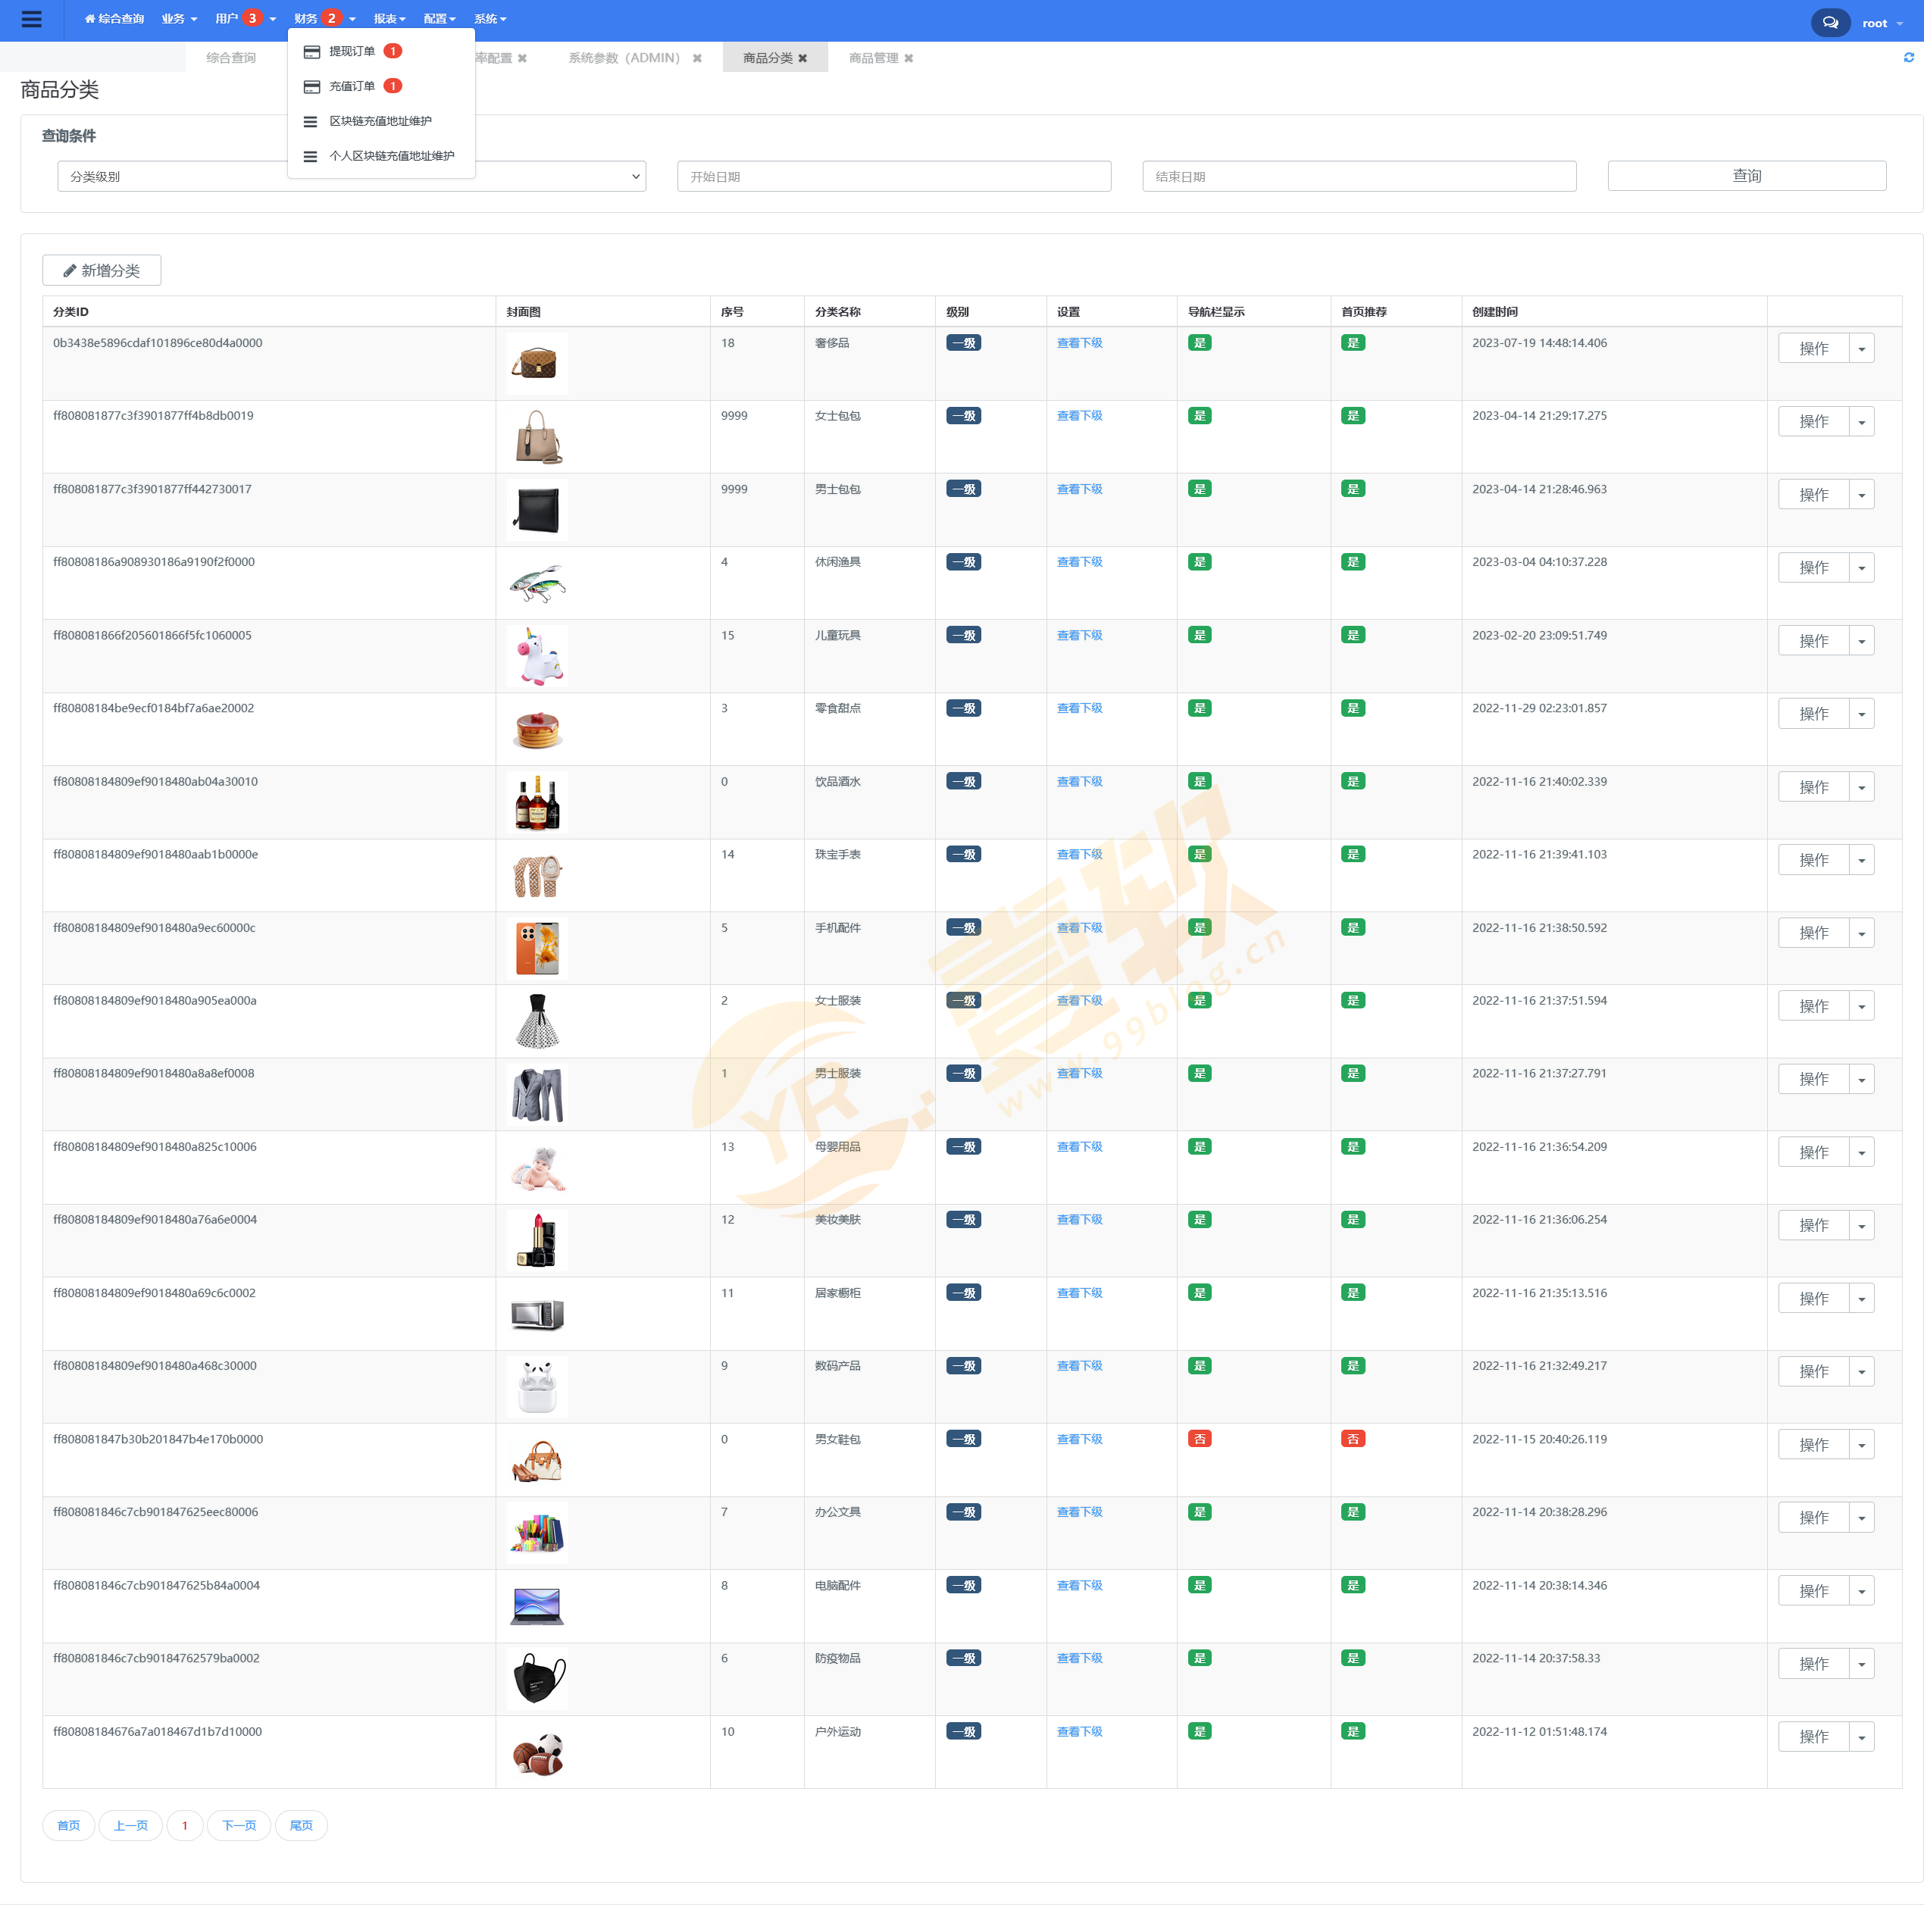Close the 系统参数 (ADMIN) tab
1924x1932 pixels.
697,59
